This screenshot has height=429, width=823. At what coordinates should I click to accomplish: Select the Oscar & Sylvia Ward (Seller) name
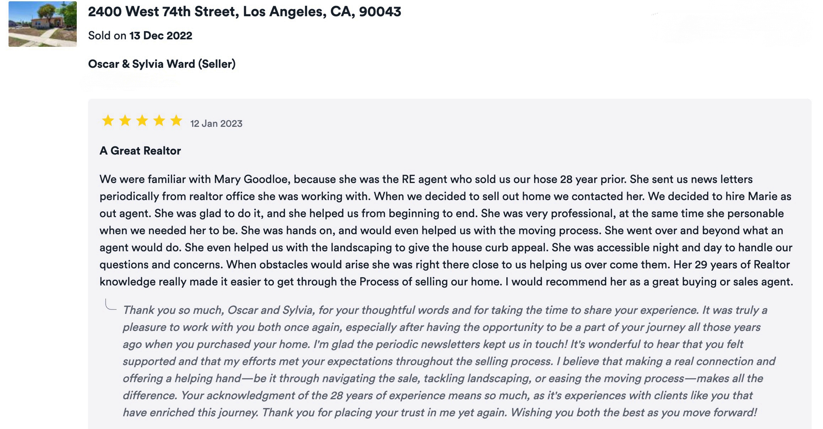162,64
